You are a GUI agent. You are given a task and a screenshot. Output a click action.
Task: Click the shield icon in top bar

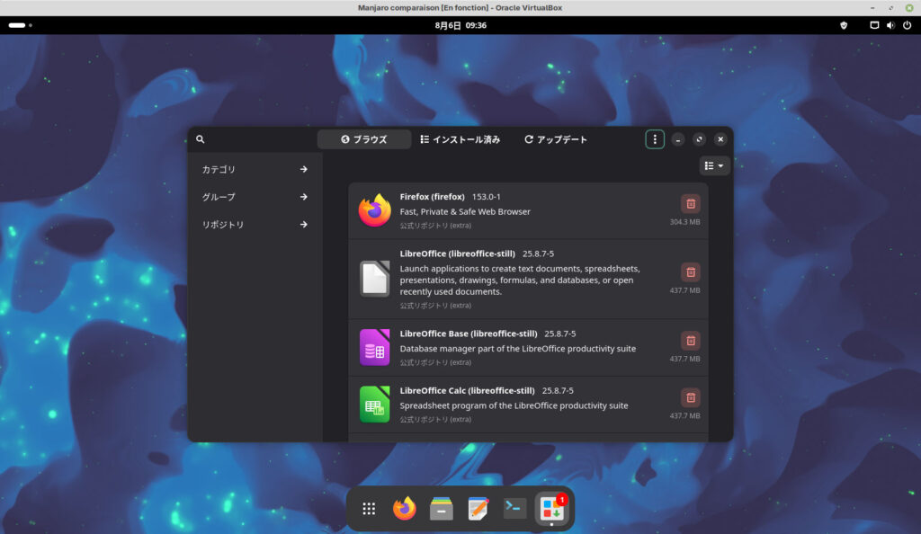[844, 25]
